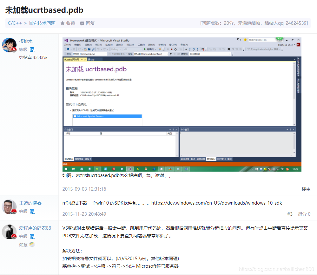Open the Debug configuration dropdown

click(116, 49)
